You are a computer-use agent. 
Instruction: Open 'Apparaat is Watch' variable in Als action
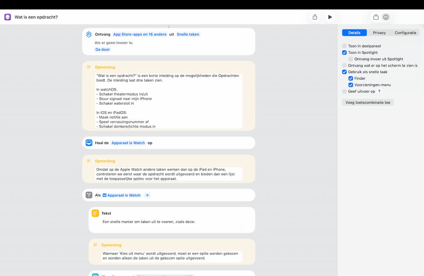[122, 195]
